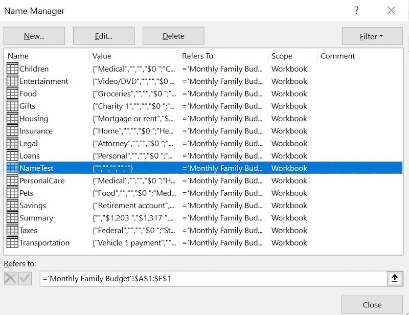409x315 pixels.
Task: Open the Filter dropdown
Action: (x=372, y=35)
